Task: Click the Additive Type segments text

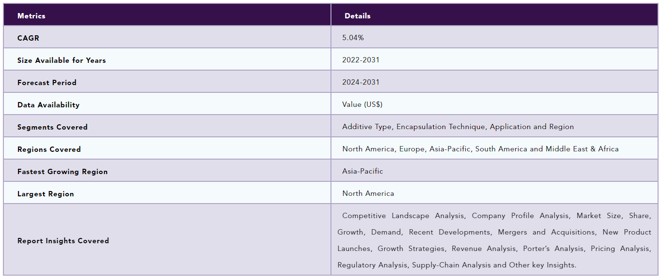Action: point(458,127)
